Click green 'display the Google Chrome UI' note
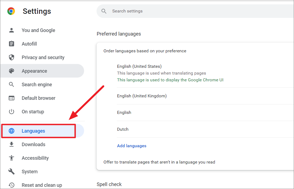The width and height of the screenshot is (294, 189). coord(170,80)
